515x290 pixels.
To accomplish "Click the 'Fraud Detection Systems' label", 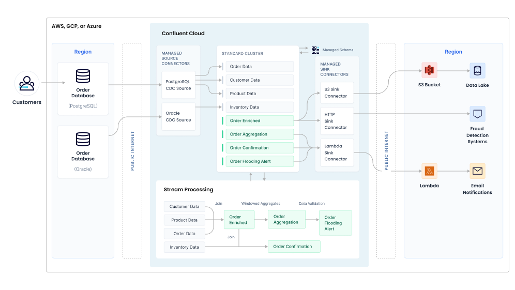I will (477, 135).
